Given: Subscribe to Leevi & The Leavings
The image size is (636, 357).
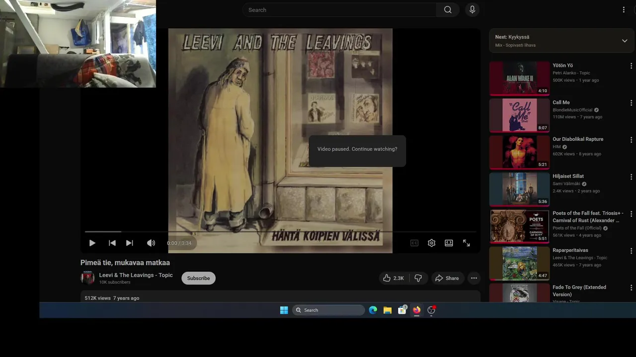Looking at the screenshot, I should (198, 278).
